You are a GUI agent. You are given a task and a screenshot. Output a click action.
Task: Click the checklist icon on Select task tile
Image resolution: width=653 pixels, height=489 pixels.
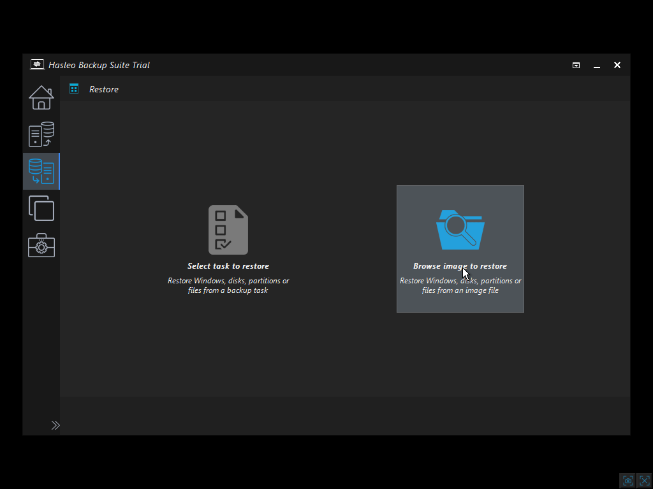click(x=228, y=229)
